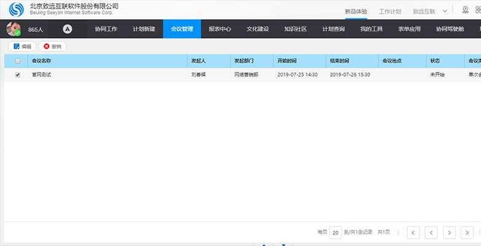Toggle the select-all checkbox in table header

click(18, 61)
